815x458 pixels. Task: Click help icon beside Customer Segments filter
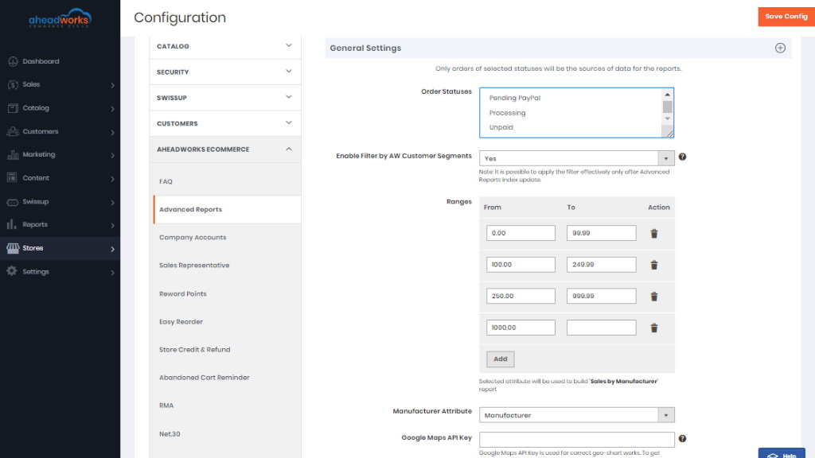tap(682, 157)
